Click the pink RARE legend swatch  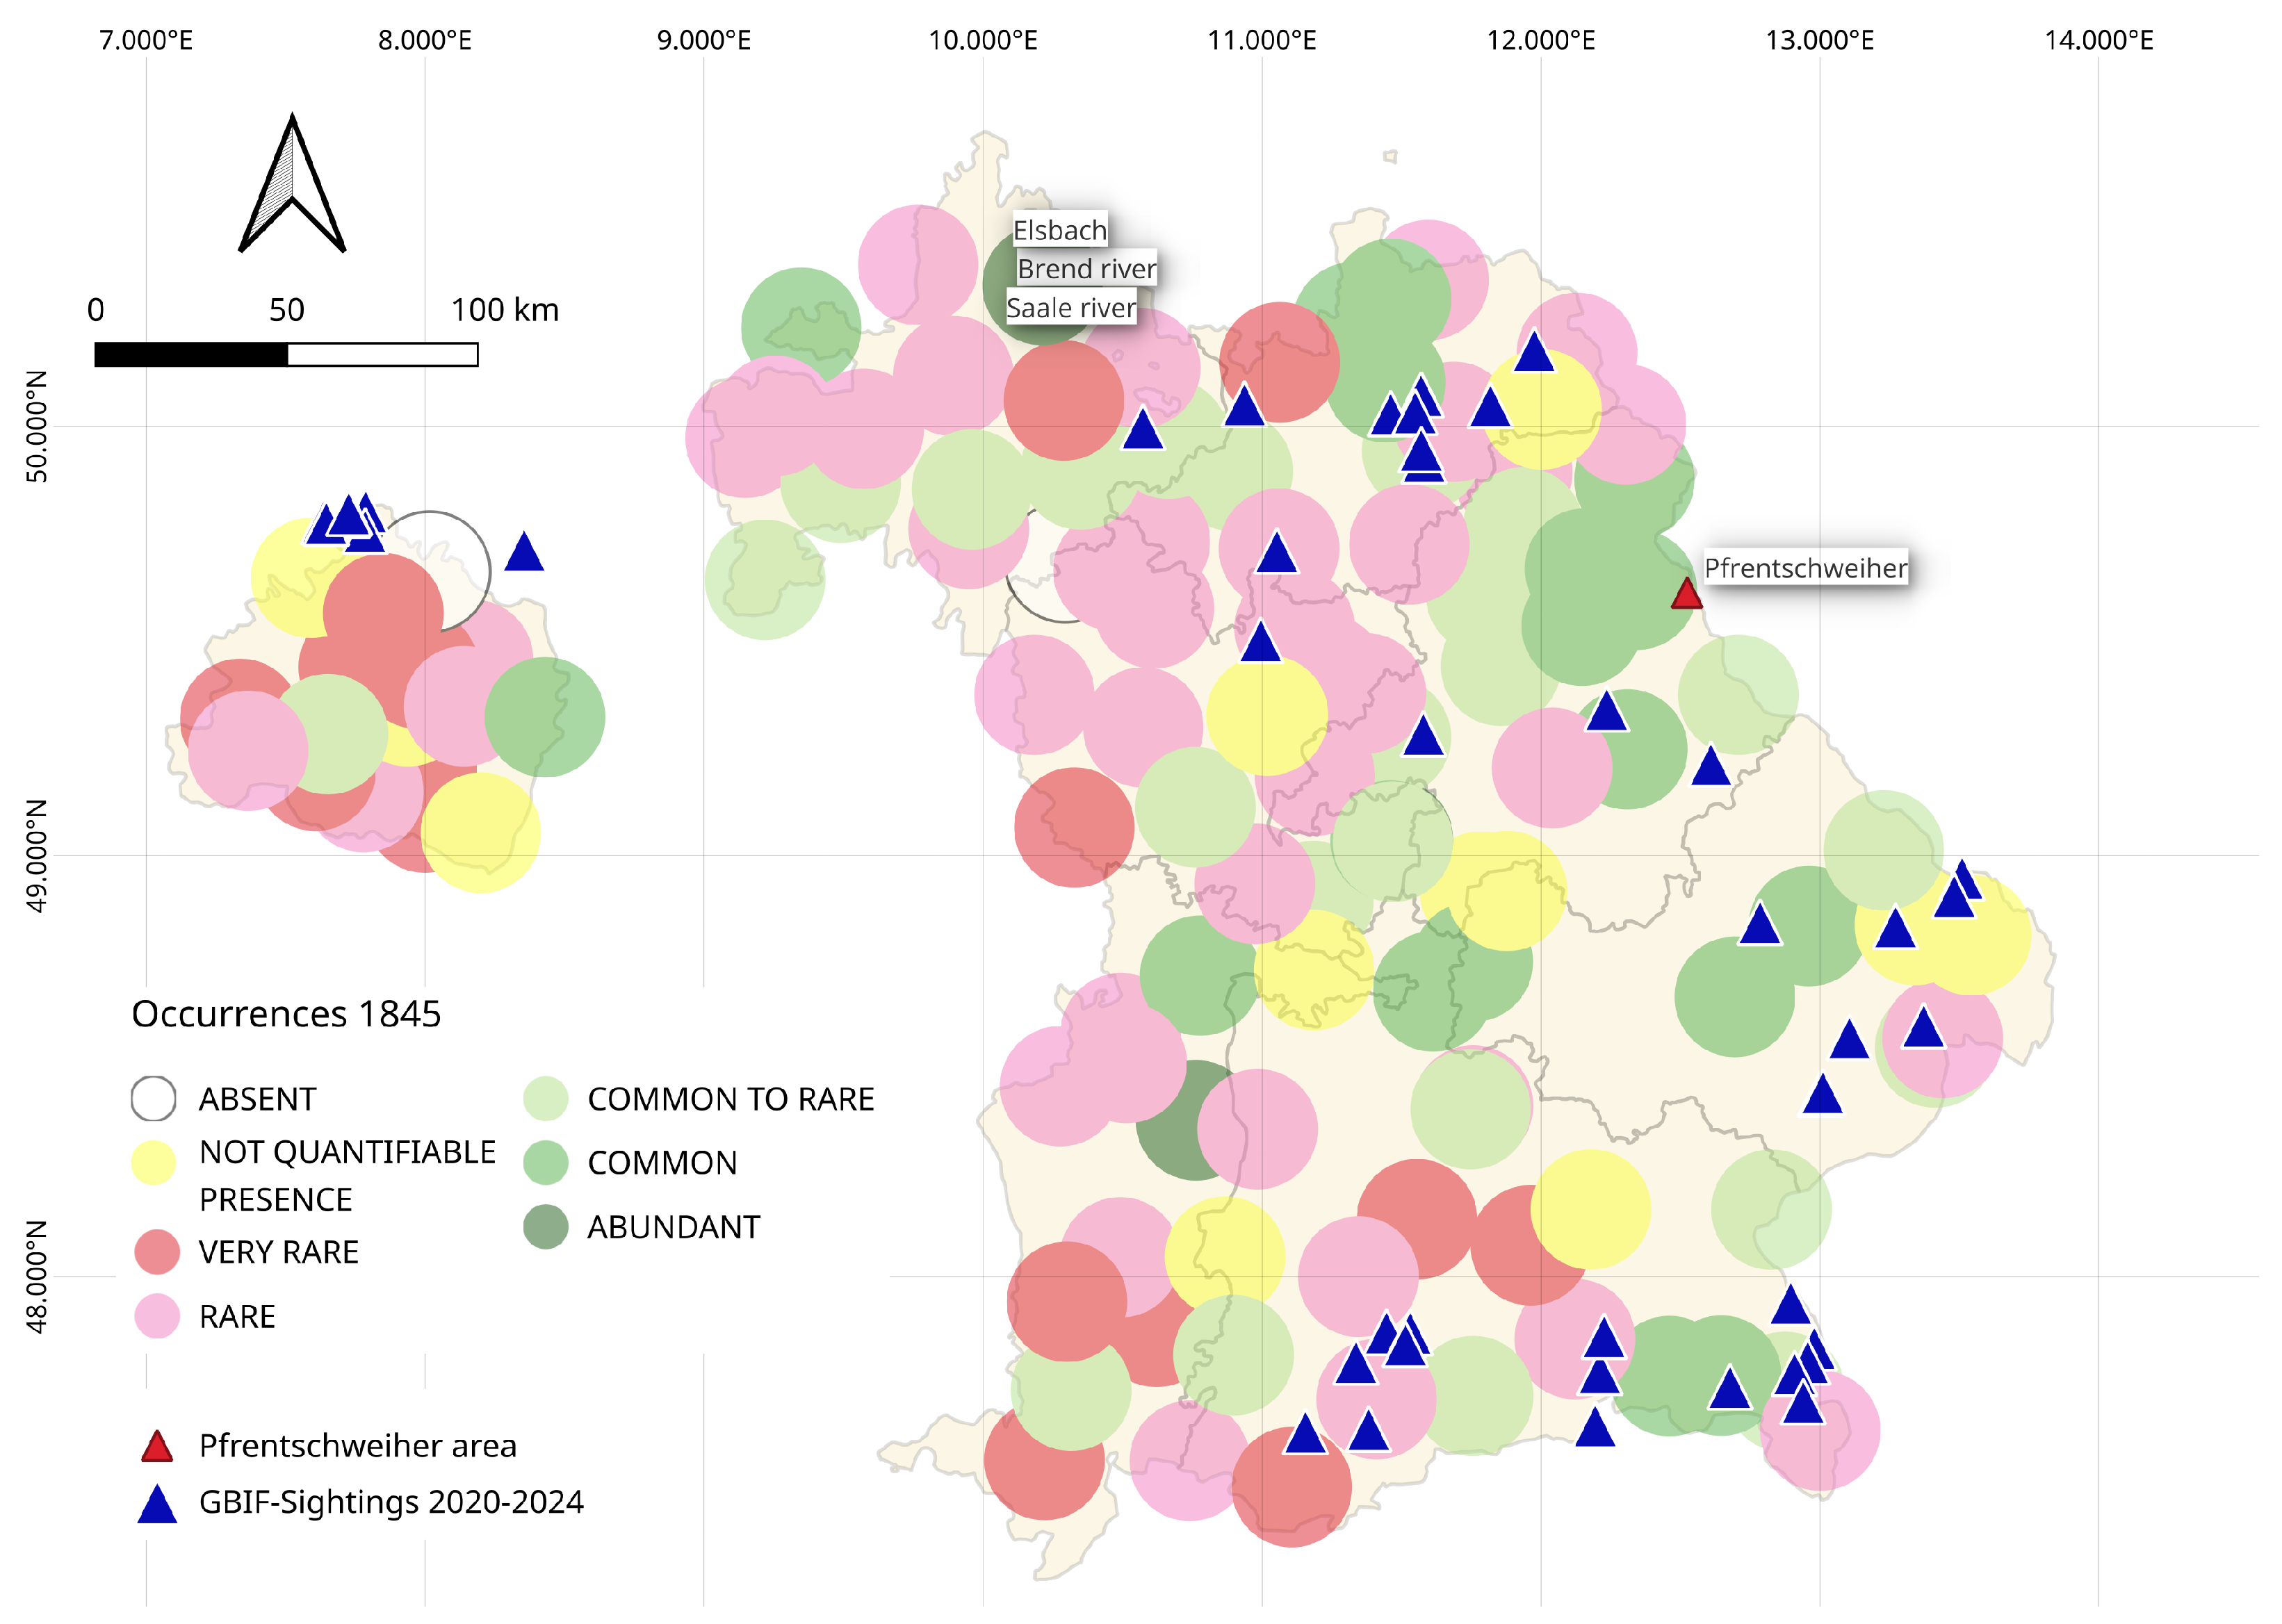tap(157, 1316)
